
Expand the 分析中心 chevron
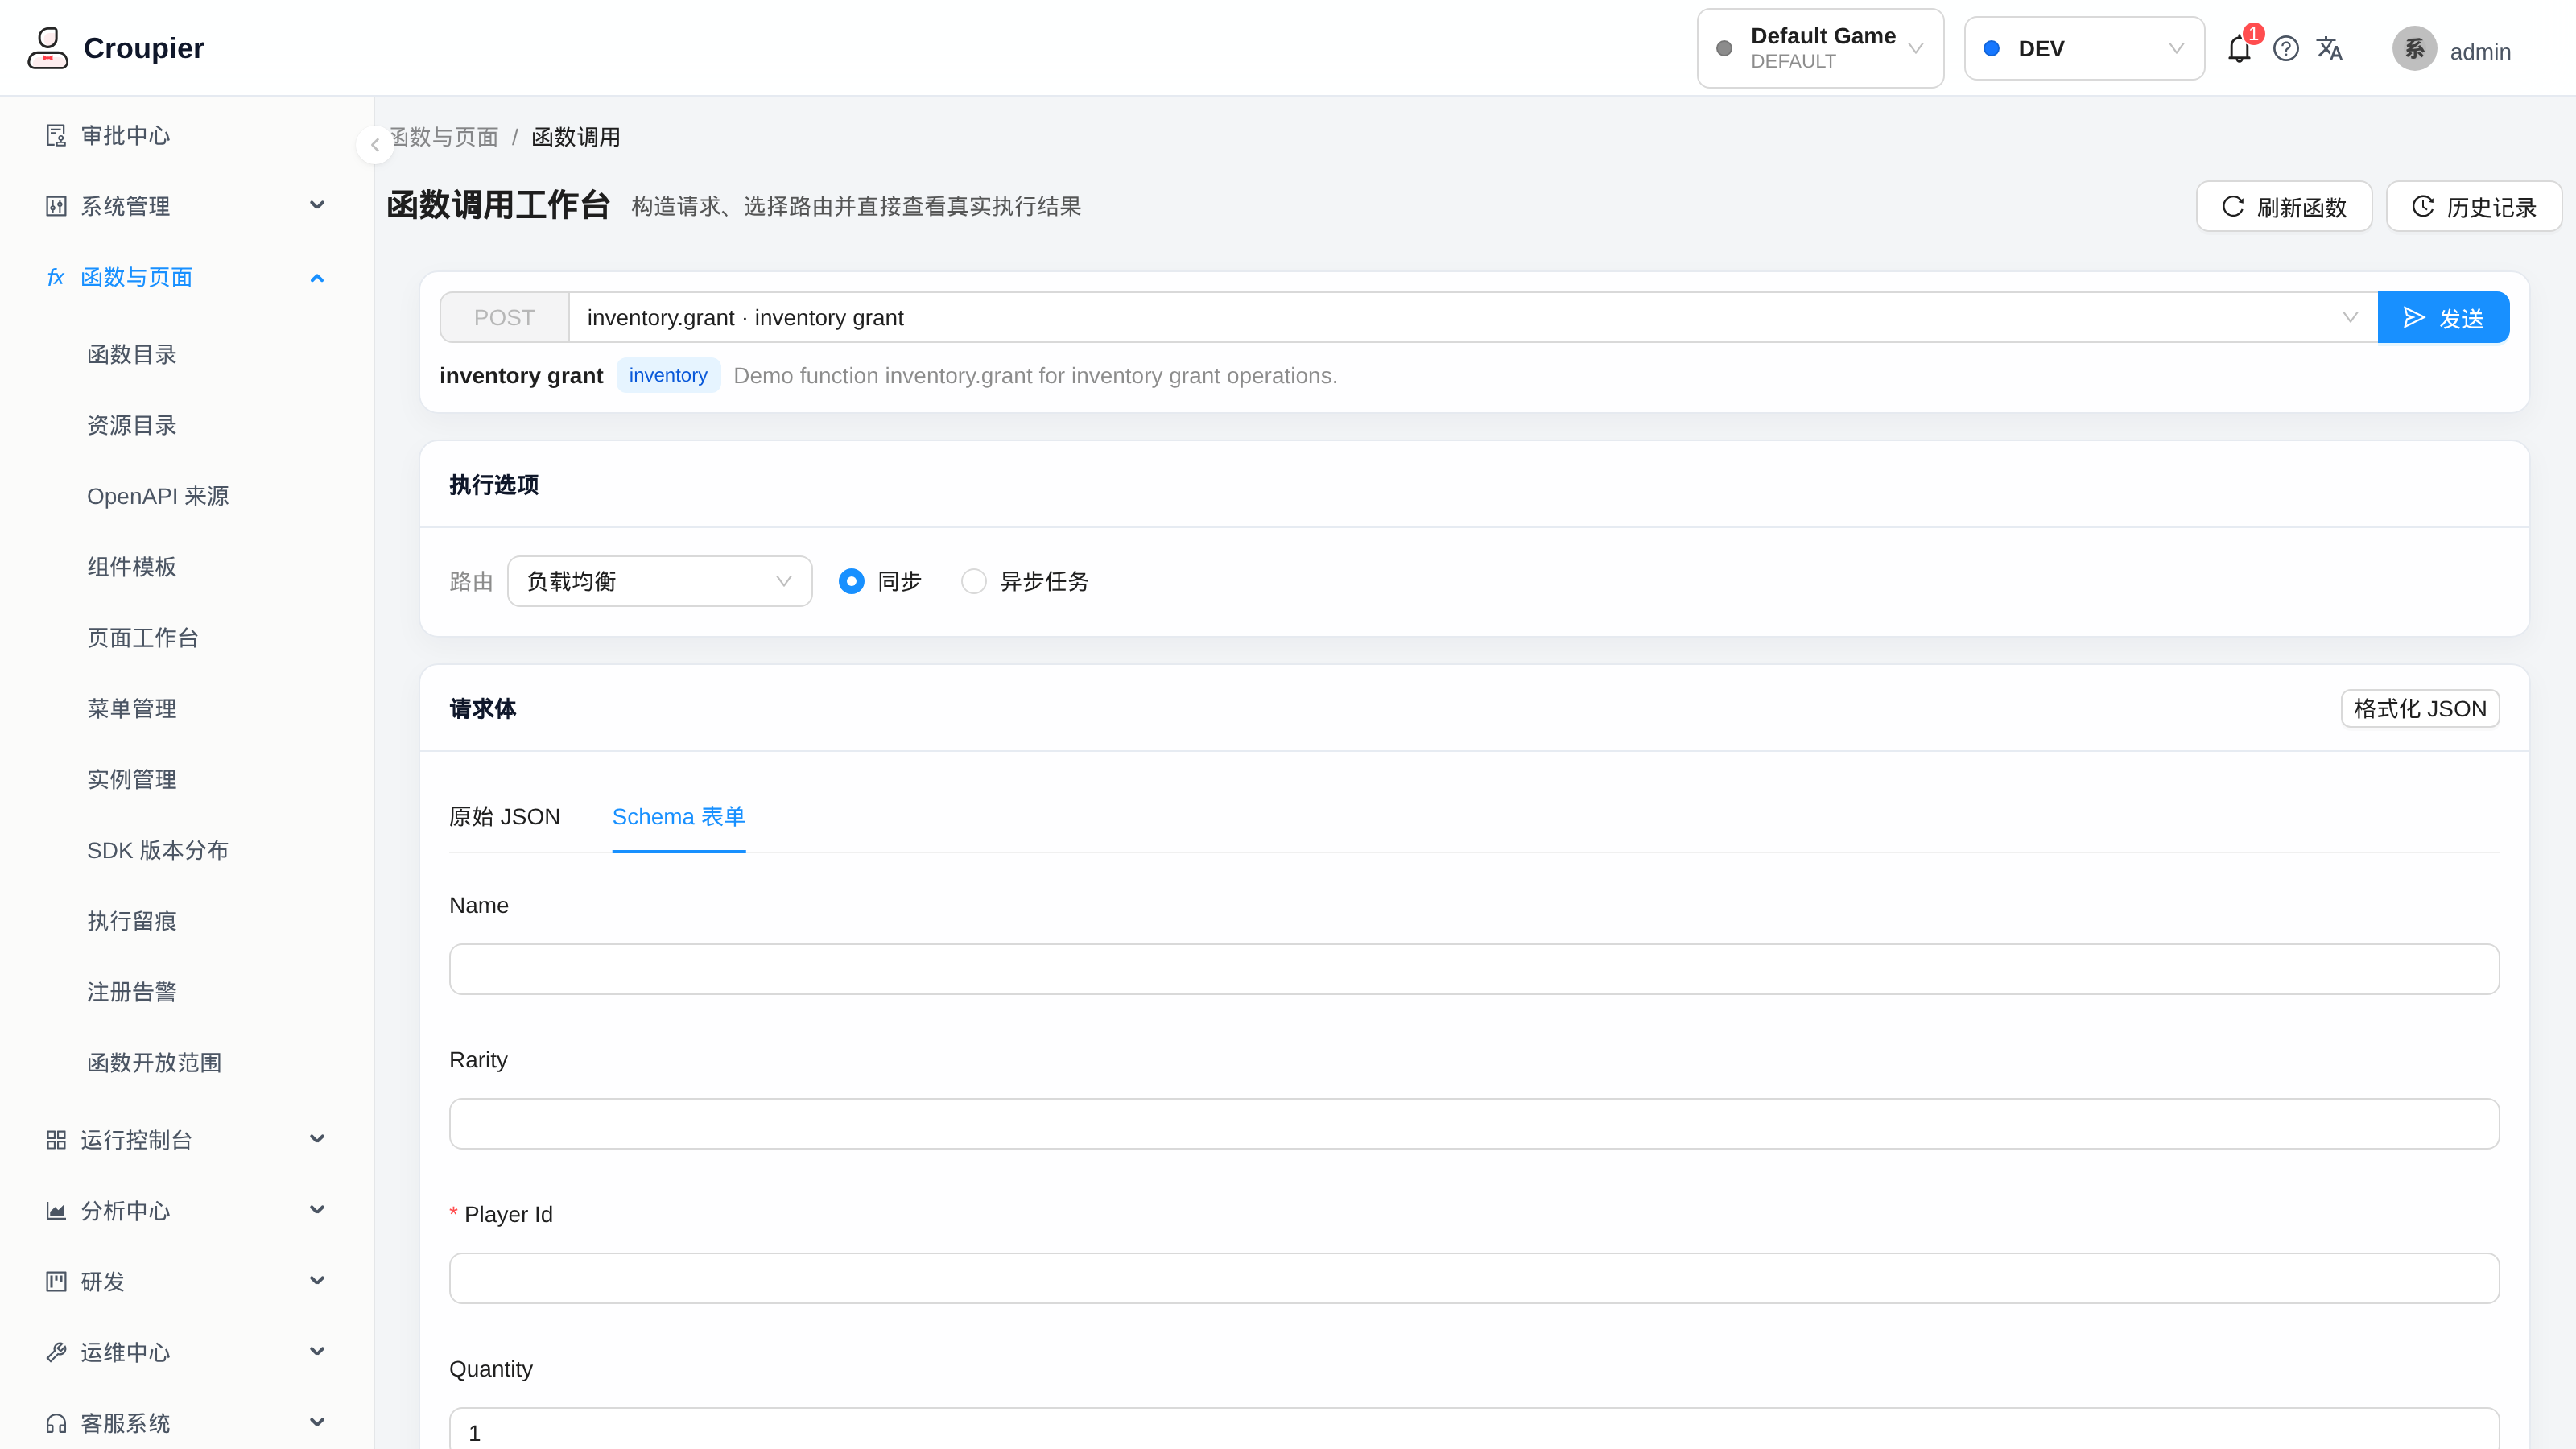tap(317, 1211)
